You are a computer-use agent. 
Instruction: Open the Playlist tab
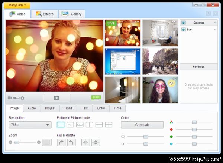click(50, 108)
